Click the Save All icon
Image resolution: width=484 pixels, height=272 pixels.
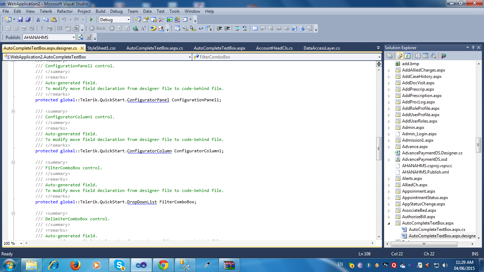(x=28, y=20)
